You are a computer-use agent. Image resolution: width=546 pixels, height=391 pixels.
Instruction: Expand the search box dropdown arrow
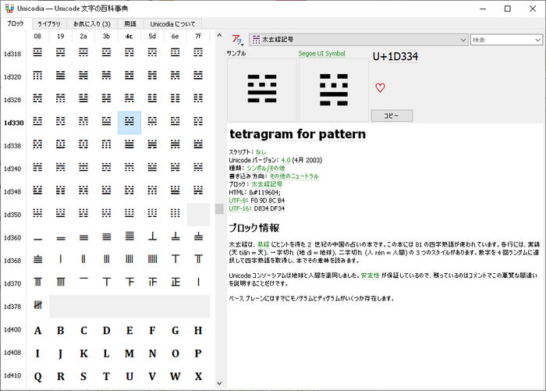(538, 39)
